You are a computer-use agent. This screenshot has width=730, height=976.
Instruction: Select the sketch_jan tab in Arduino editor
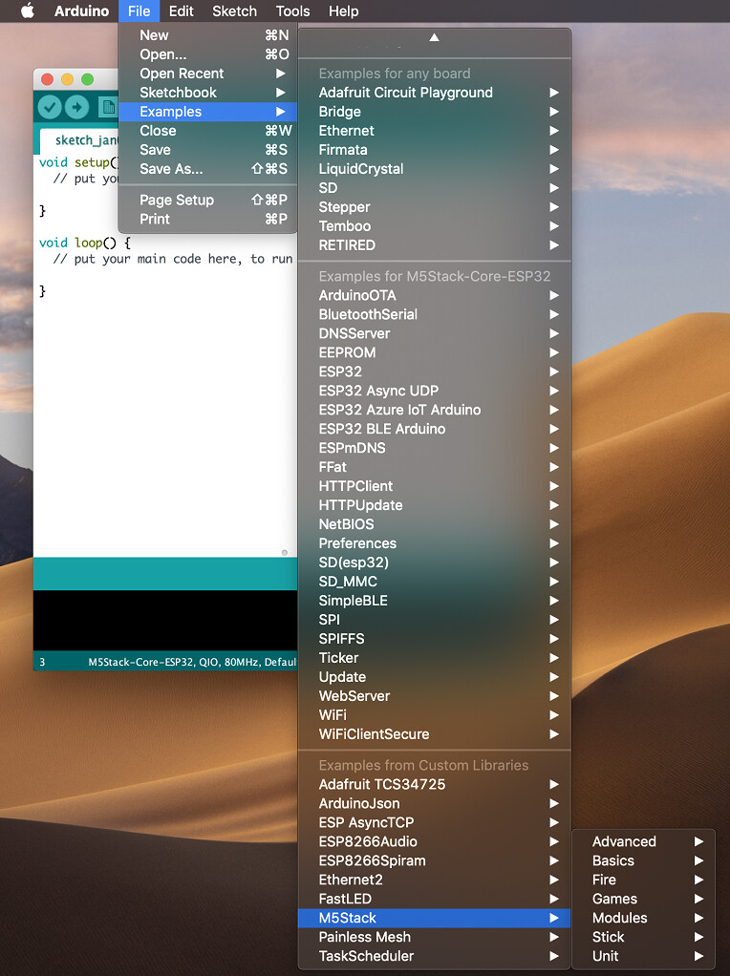tap(79, 140)
